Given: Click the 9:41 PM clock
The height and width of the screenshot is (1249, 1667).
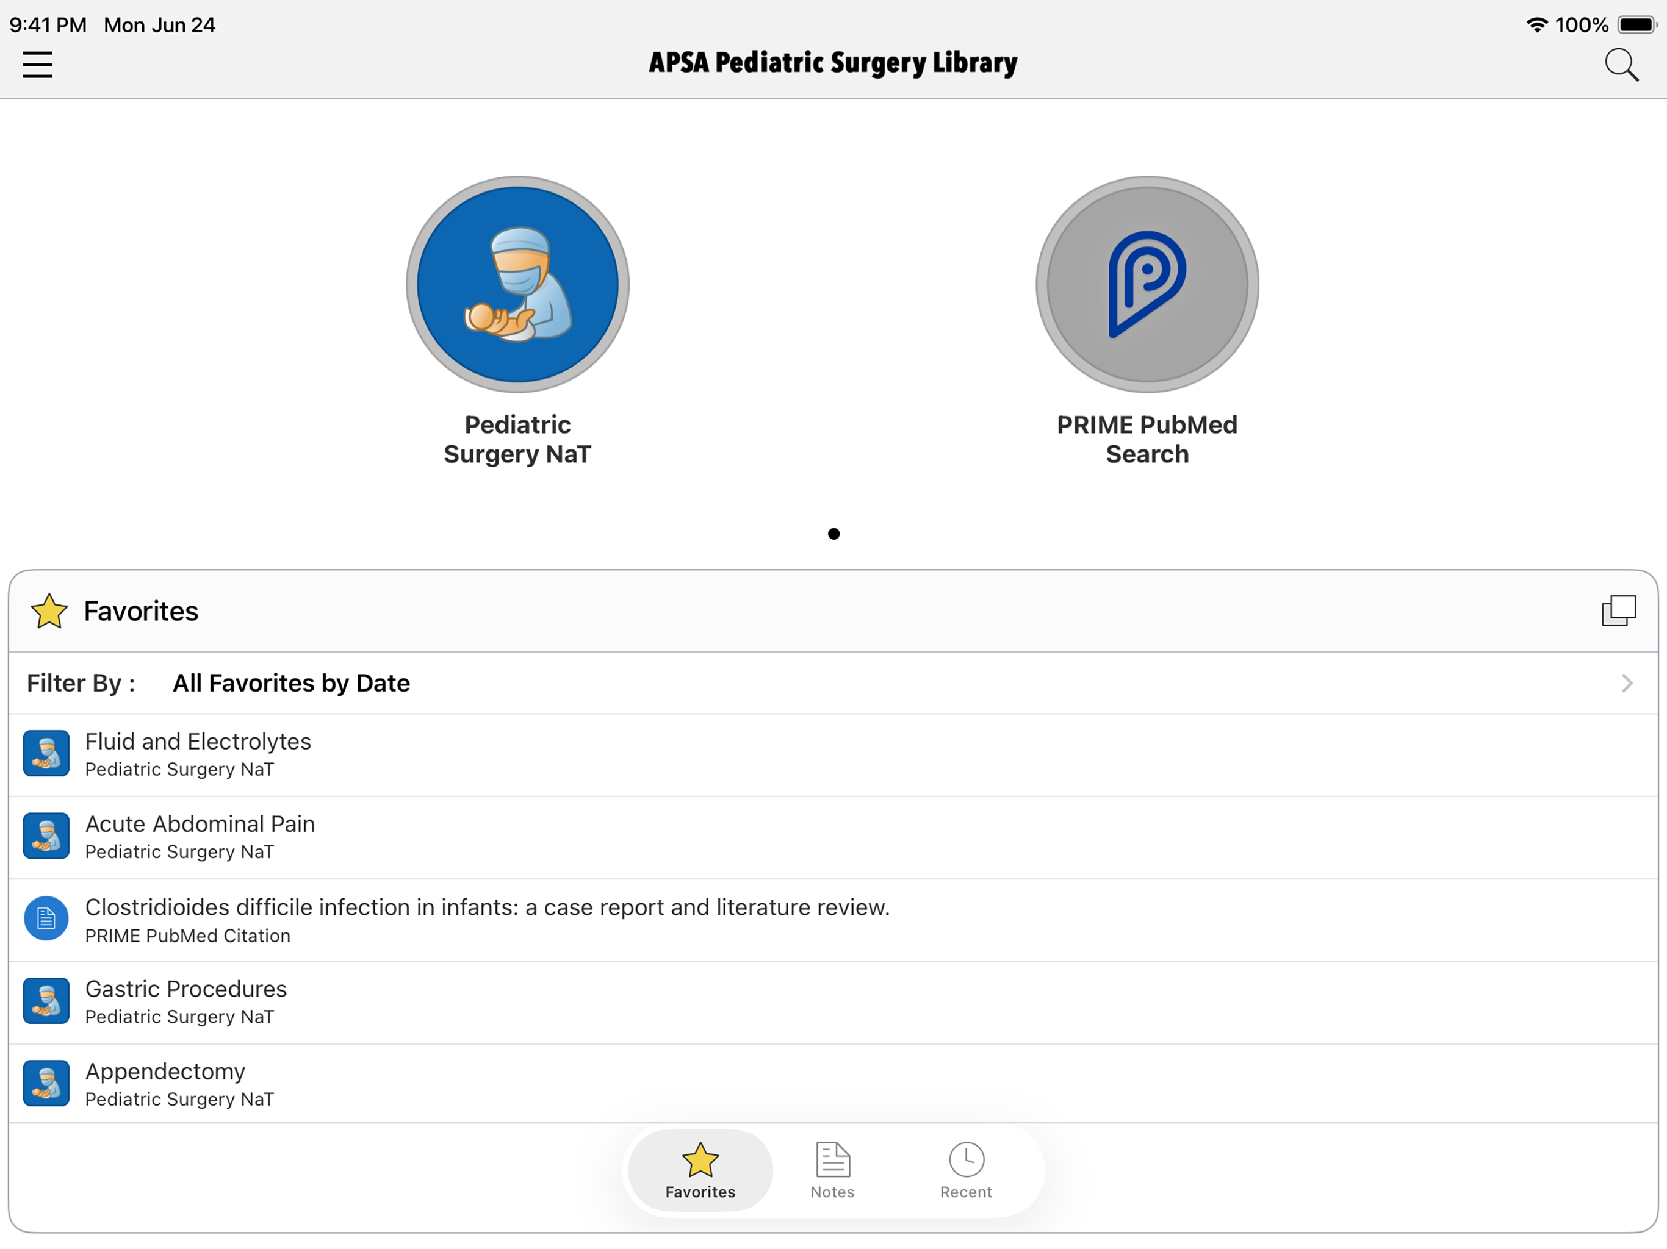Looking at the screenshot, I should click(x=48, y=25).
